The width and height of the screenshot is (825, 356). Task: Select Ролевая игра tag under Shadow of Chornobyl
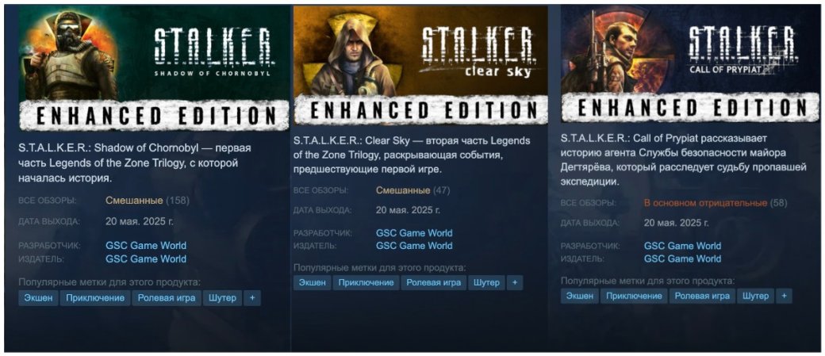pyautogui.click(x=167, y=298)
